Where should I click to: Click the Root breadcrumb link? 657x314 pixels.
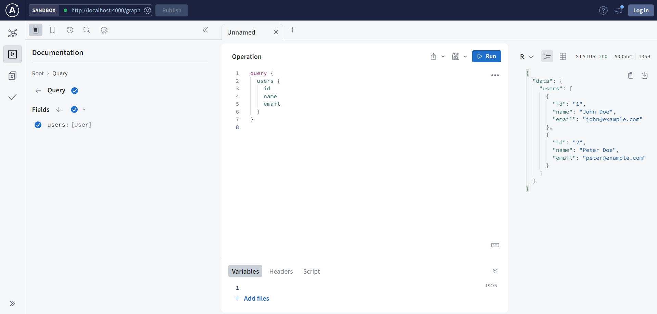(x=38, y=73)
